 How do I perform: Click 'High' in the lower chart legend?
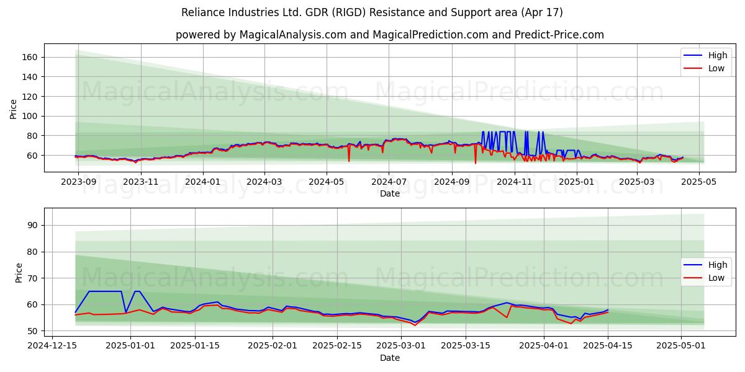718,265
